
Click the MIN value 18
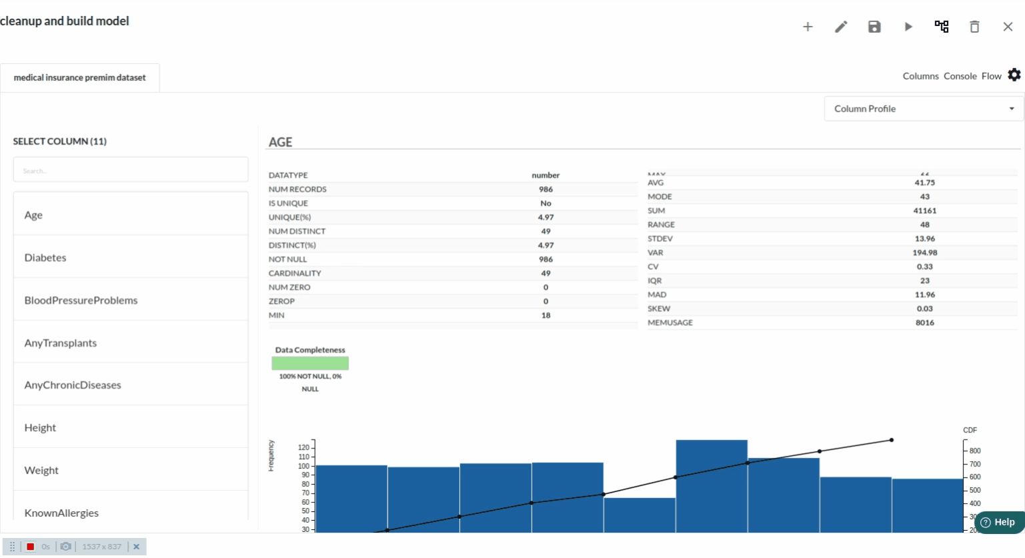tap(546, 315)
